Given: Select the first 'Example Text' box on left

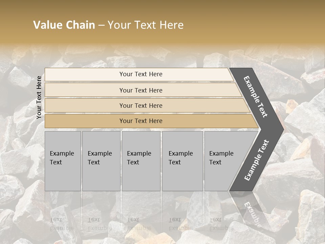Looking at the screenshot, I should pos(63,161).
